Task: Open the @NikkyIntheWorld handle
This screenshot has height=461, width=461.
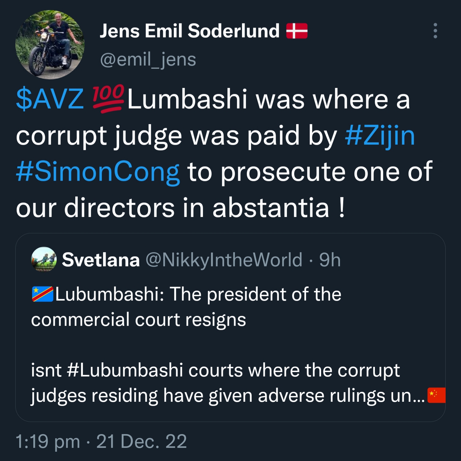Action: (x=224, y=260)
